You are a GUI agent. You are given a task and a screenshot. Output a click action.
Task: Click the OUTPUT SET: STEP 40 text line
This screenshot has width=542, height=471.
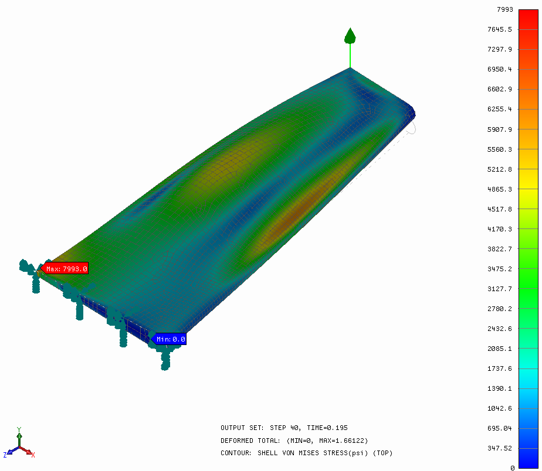[x=284, y=428]
